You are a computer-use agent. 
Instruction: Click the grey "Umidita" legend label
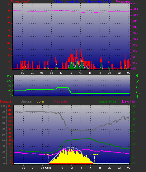pyautogui.click(x=26, y=101)
